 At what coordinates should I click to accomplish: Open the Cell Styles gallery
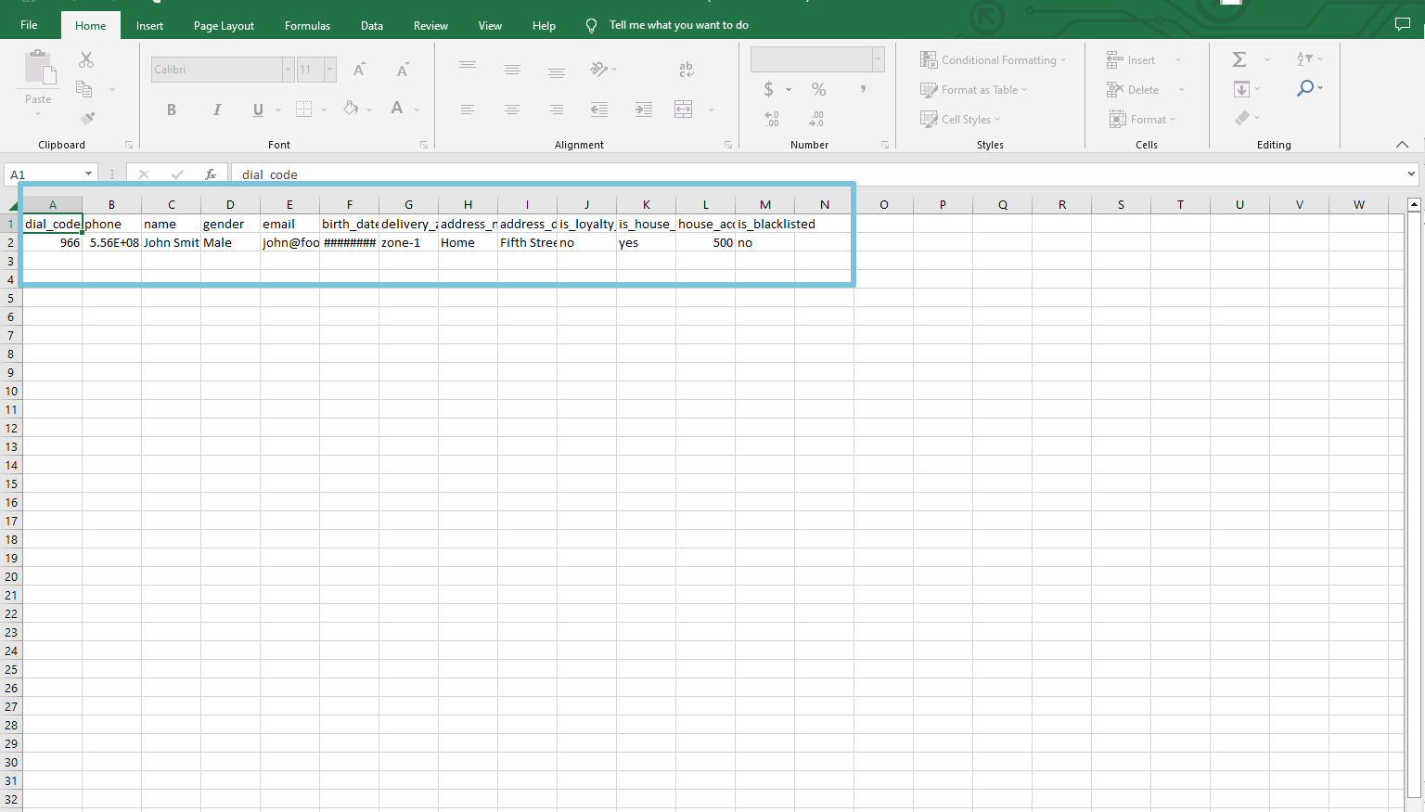click(x=961, y=119)
